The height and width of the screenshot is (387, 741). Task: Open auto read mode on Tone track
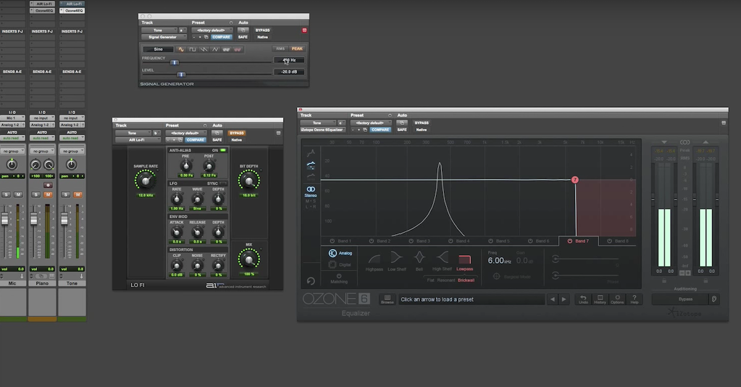coord(71,139)
